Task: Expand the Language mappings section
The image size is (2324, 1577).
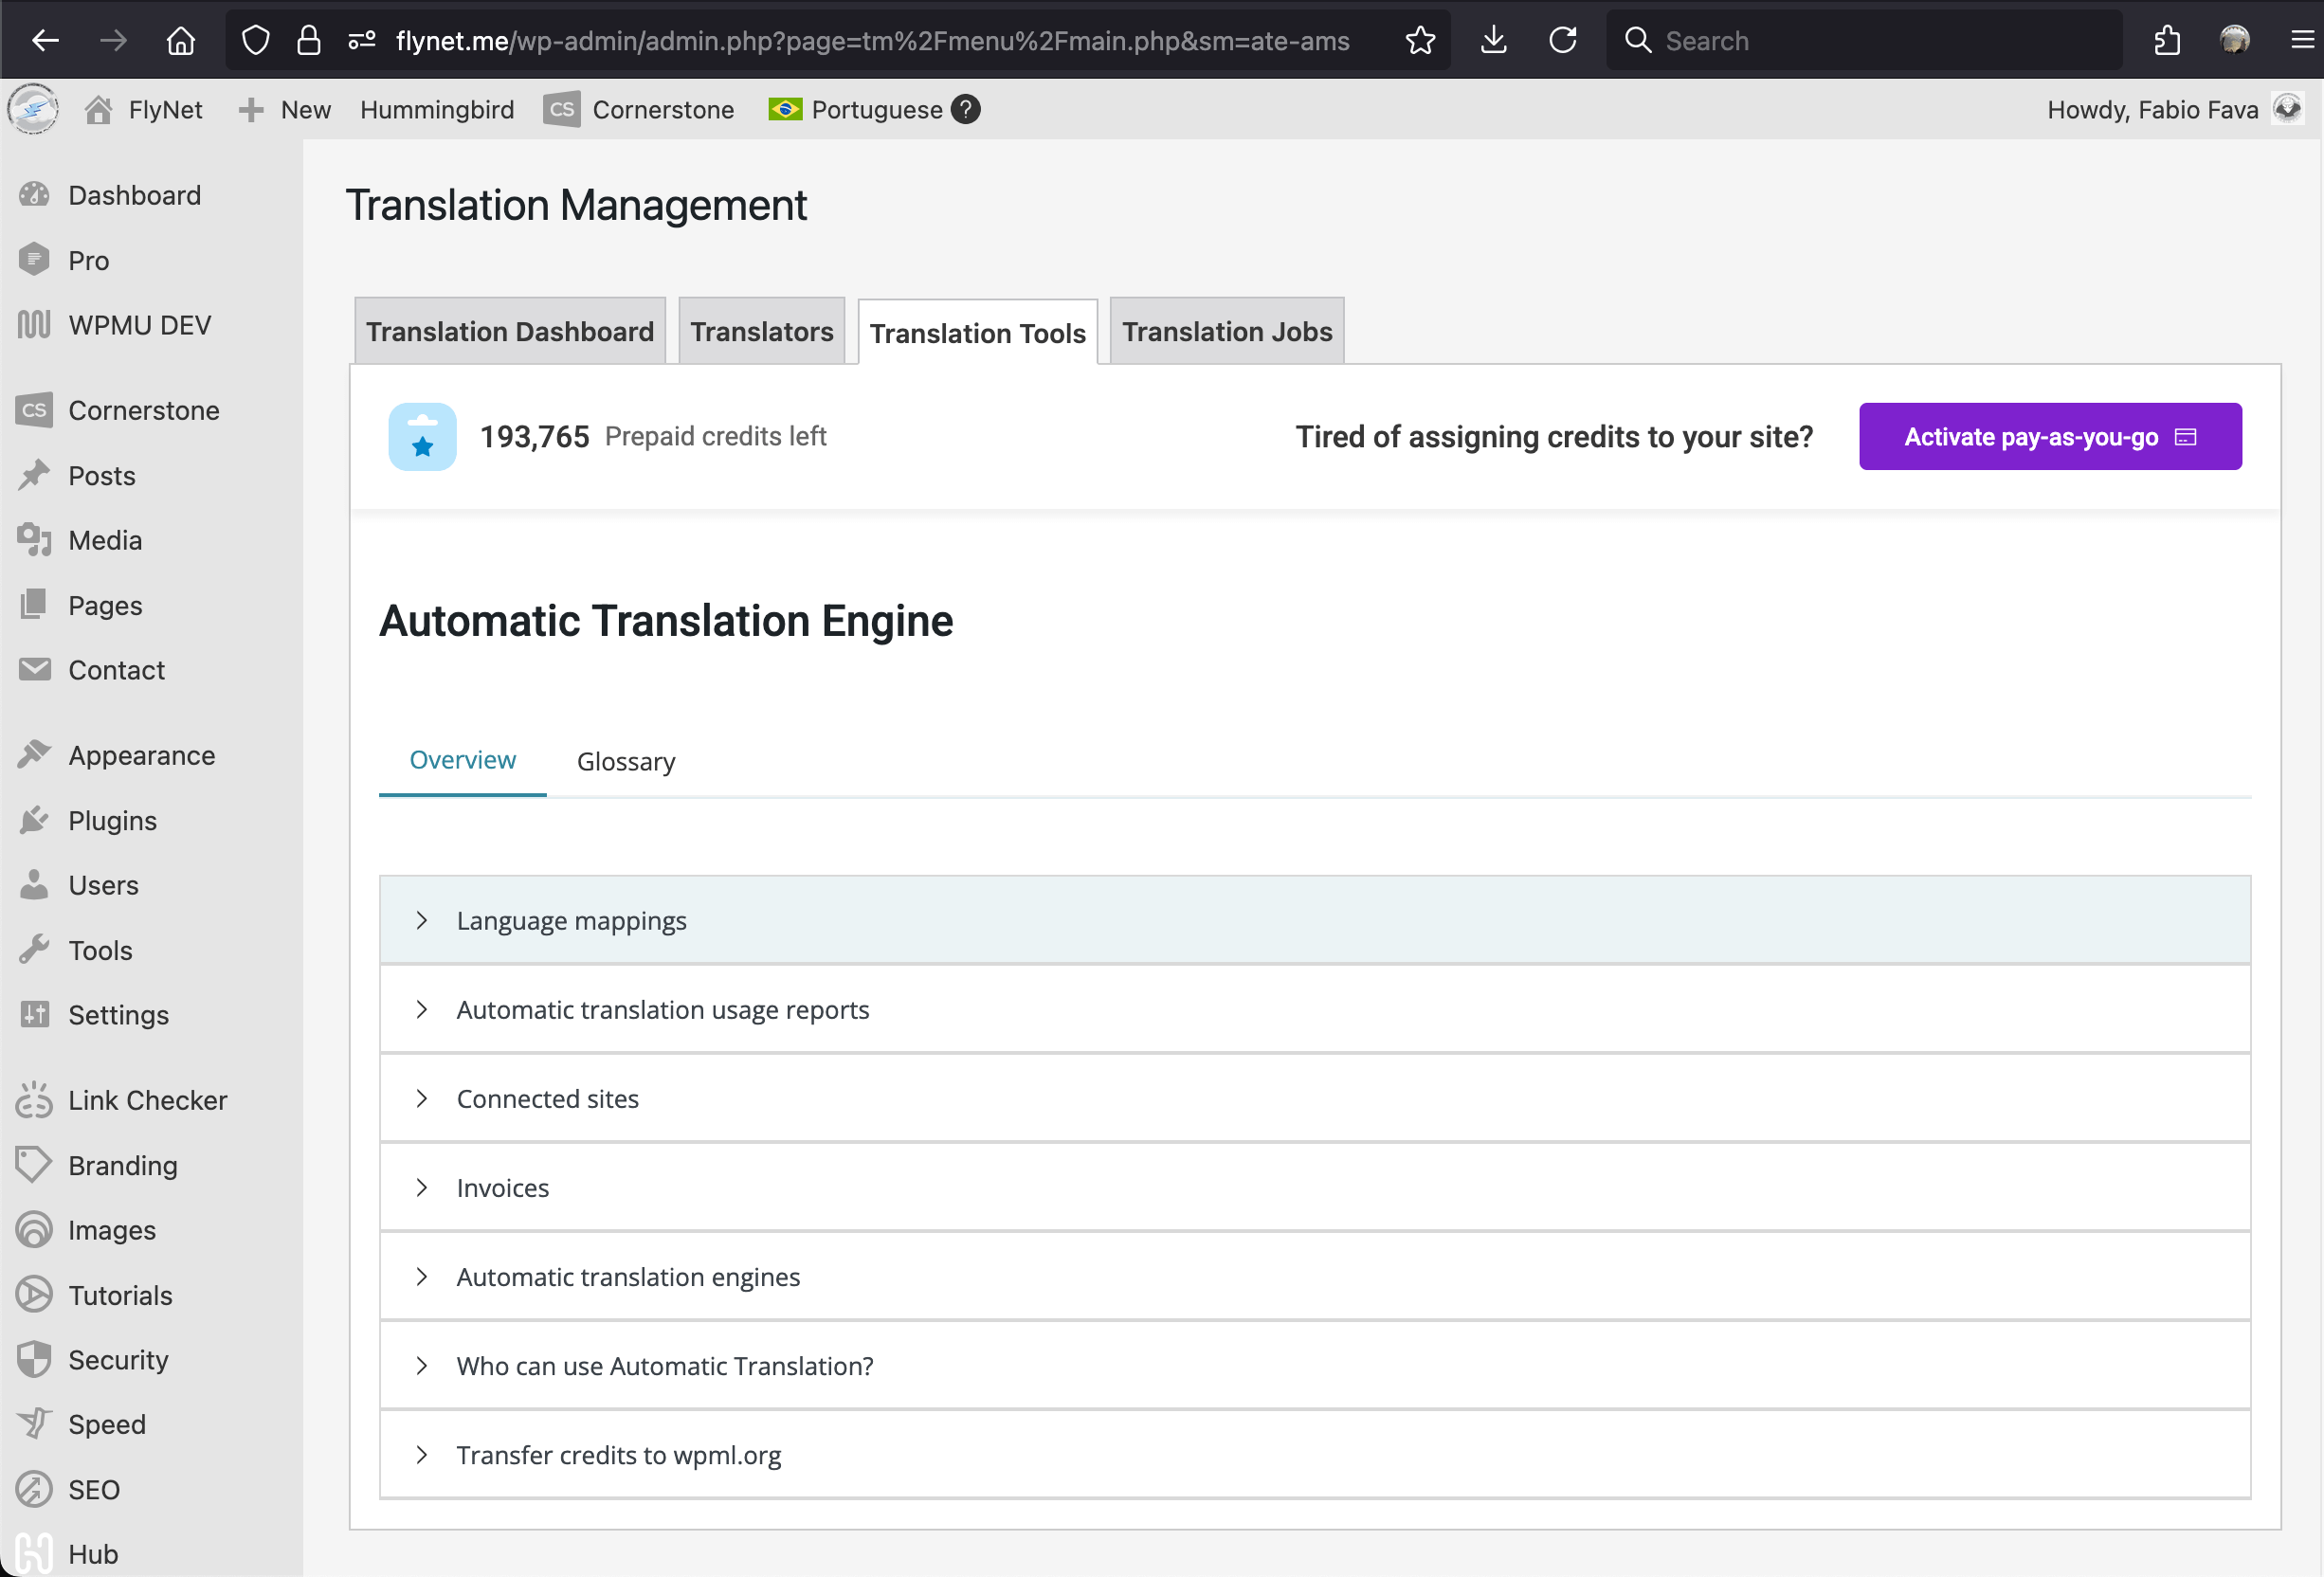Action: [571, 920]
